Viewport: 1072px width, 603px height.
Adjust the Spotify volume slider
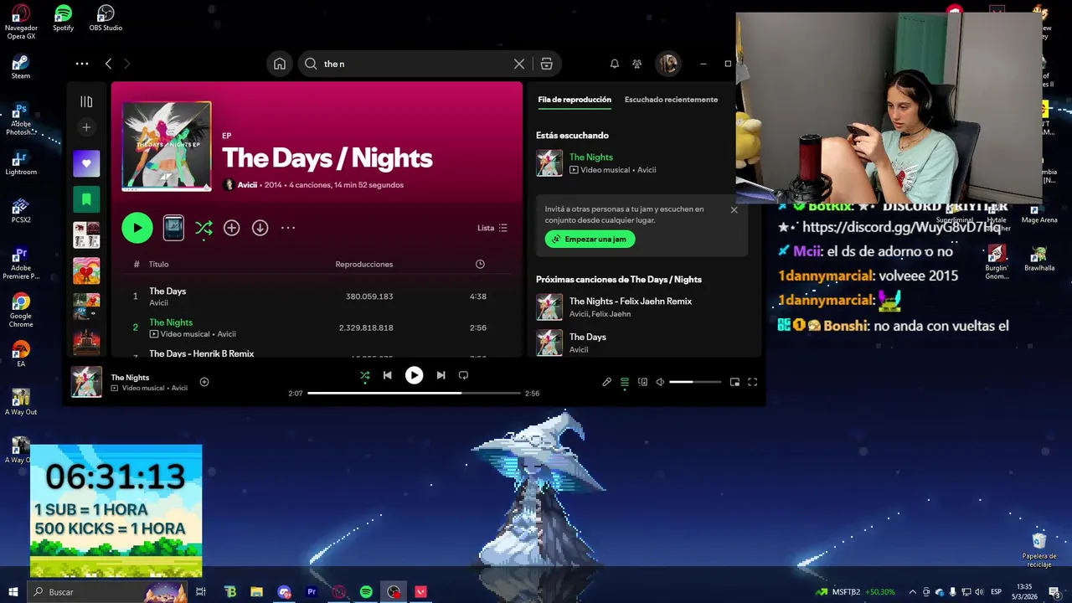(695, 382)
